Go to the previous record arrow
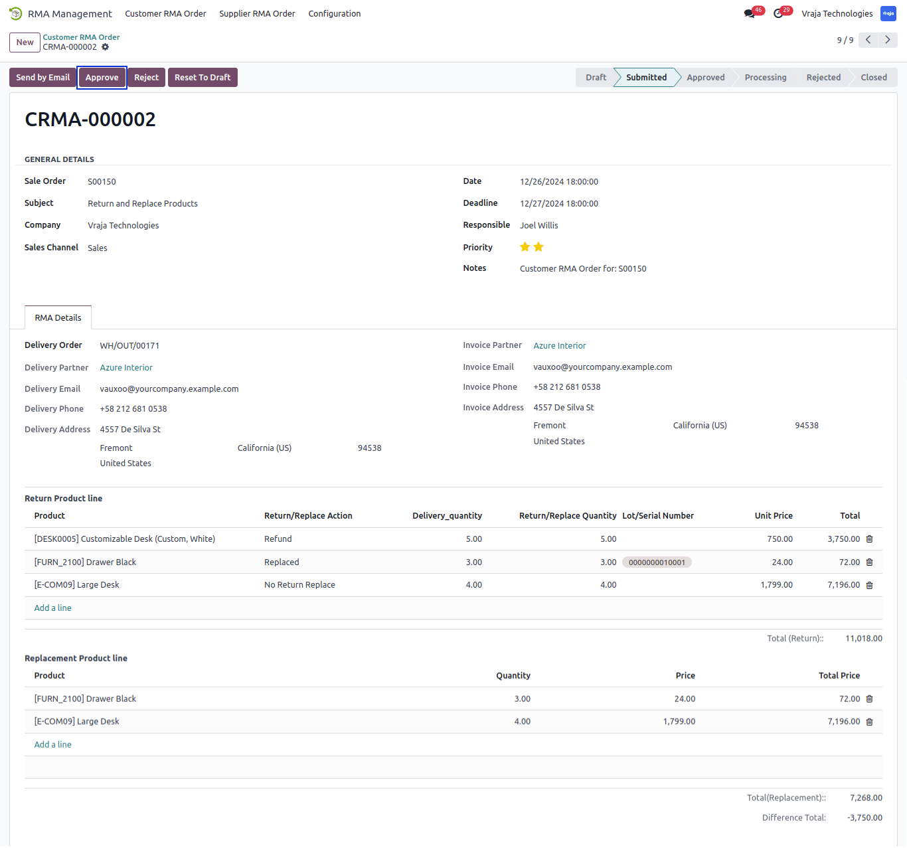 click(868, 40)
